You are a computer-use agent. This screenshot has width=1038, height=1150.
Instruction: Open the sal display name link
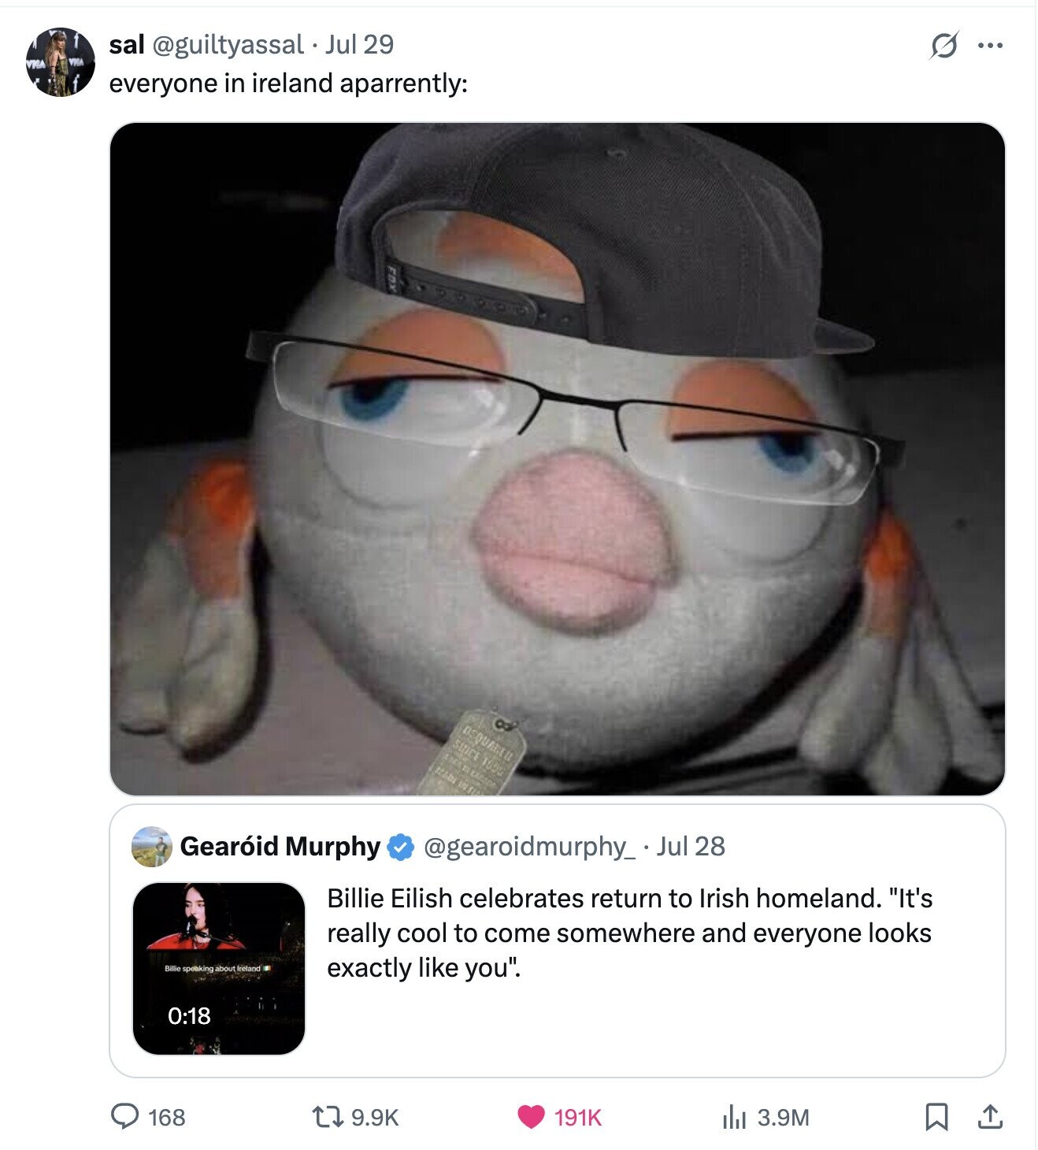(127, 44)
